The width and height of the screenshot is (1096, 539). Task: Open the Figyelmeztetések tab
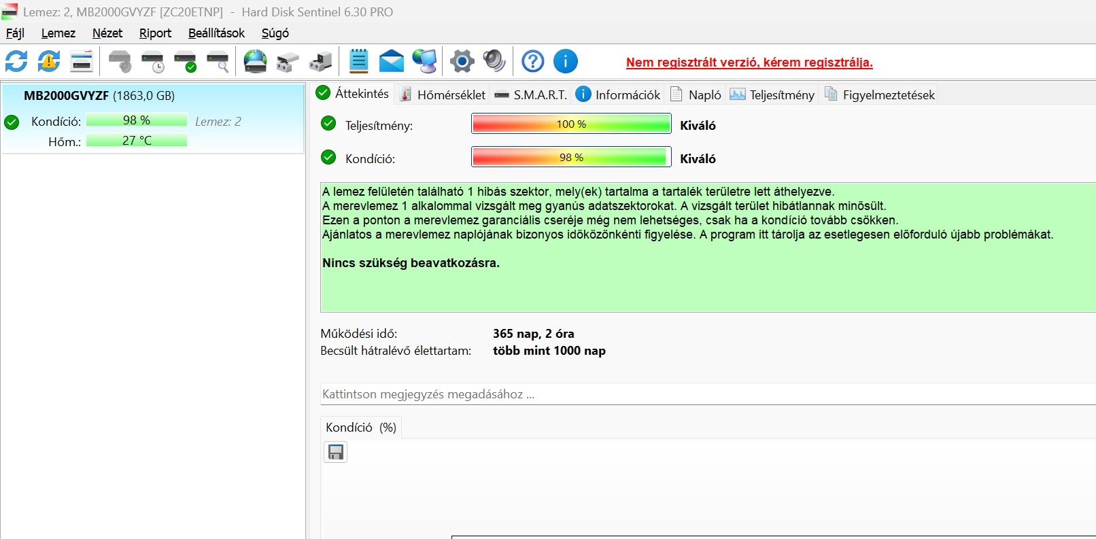tap(880, 94)
